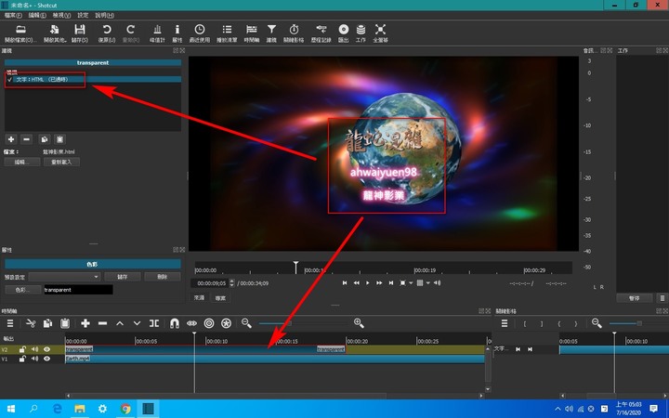
Task: Click the Color button in properties
Action: (x=22, y=290)
